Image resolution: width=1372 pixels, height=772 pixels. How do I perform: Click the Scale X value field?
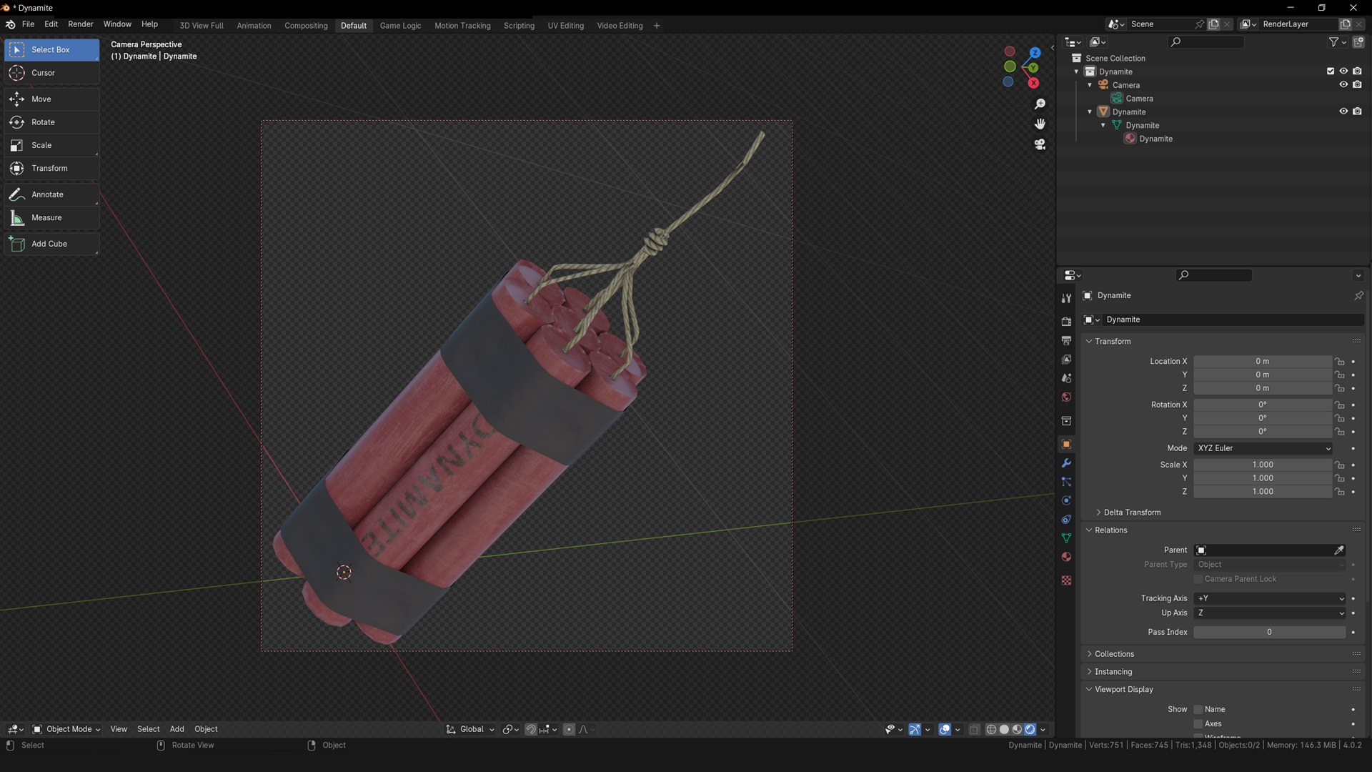pyautogui.click(x=1263, y=465)
